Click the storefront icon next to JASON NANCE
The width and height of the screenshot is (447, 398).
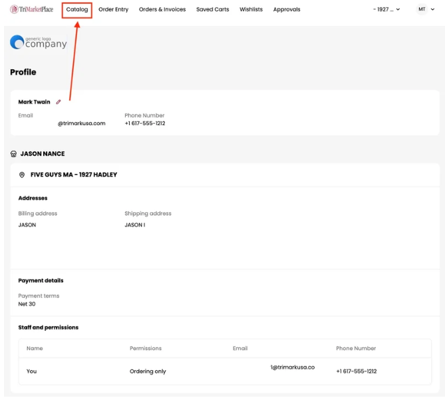(13, 154)
